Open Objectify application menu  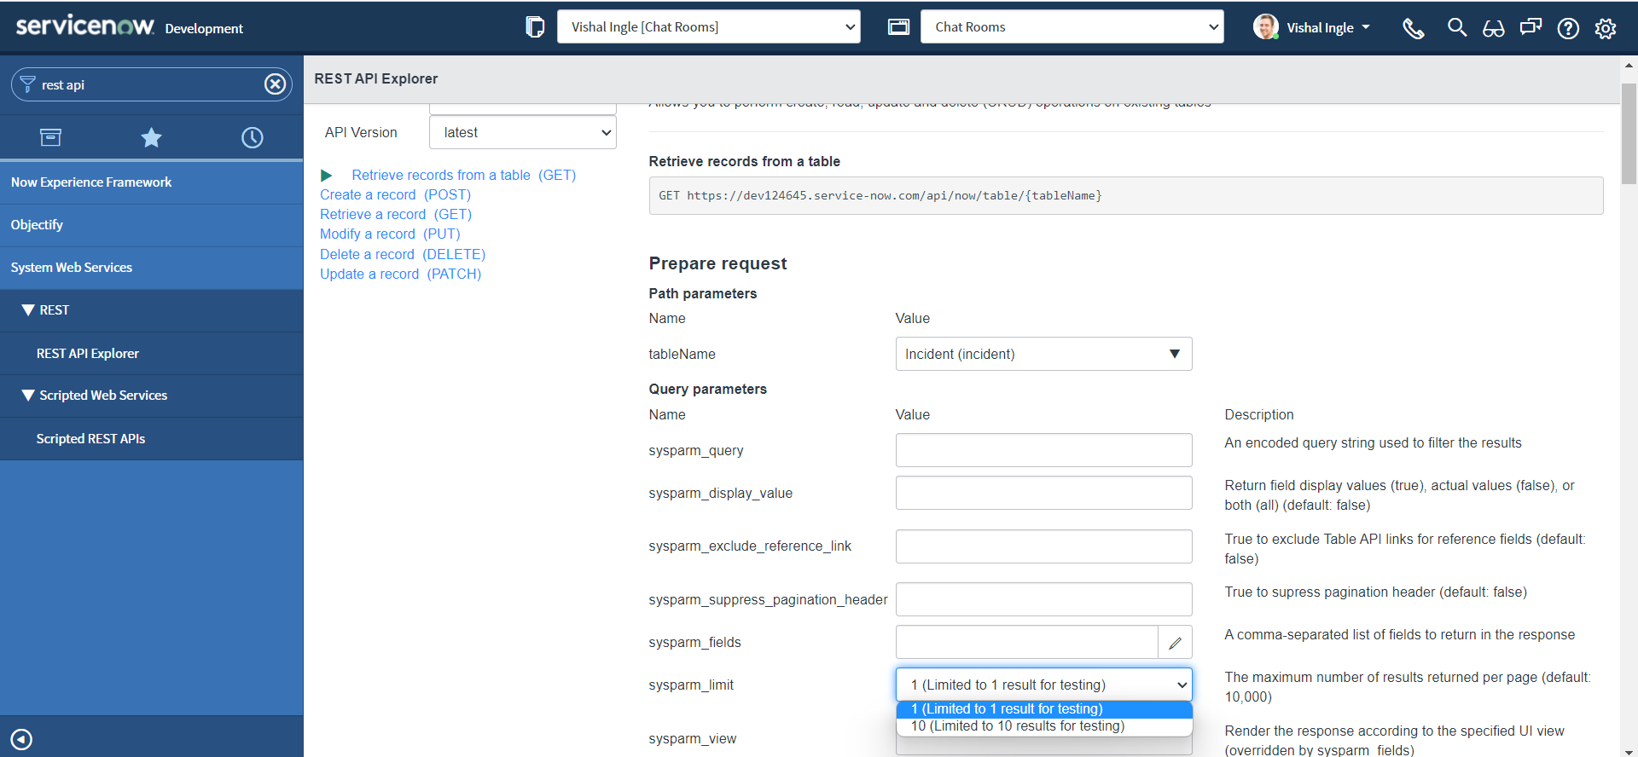click(151, 225)
